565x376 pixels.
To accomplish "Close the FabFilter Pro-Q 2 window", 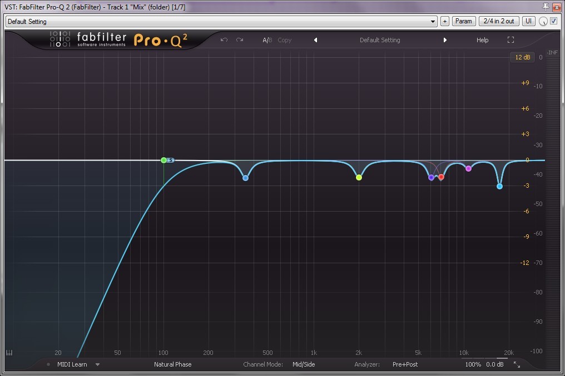I will (x=557, y=7).
